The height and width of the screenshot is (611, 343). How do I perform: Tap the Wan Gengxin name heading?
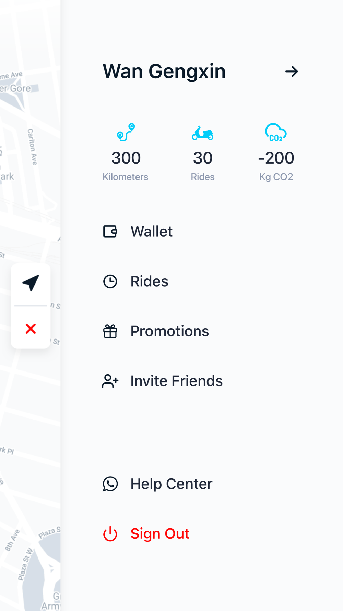(164, 71)
